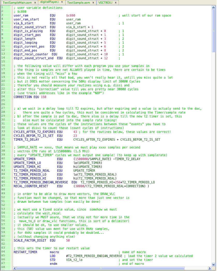Viewport: 217px width, 271px height.
Task: Click the $c880 value of user_ram
Action: click(x=71, y=16)
